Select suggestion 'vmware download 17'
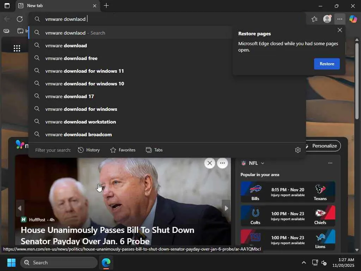This screenshot has height=271, width=361. pyautogui.click(x=167, y=96)
